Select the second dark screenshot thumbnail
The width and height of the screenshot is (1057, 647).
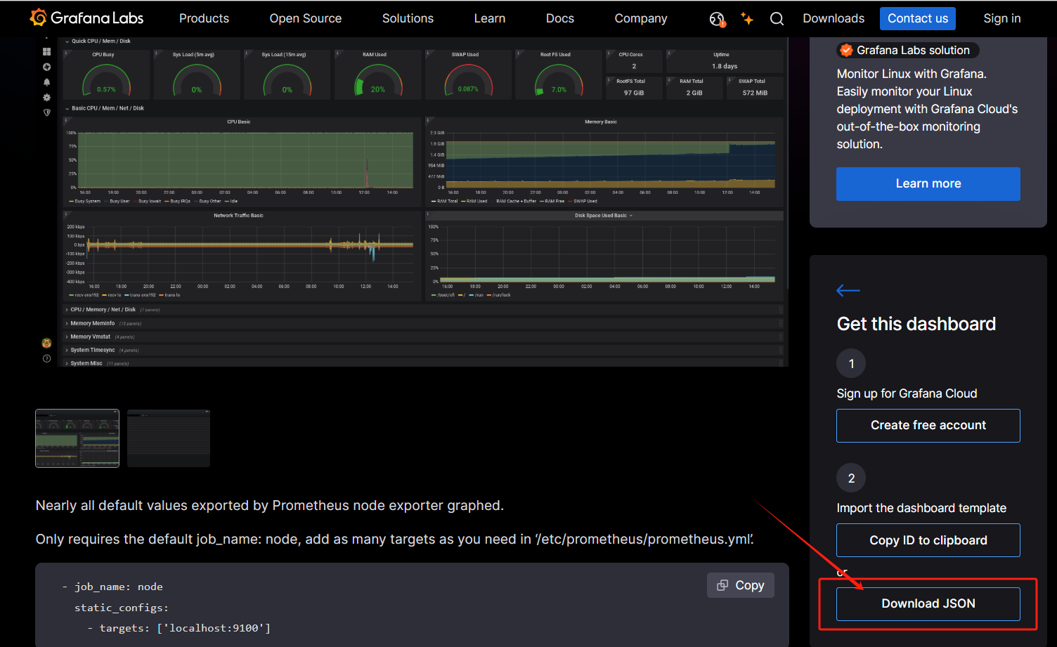click(x=169, y=438)
